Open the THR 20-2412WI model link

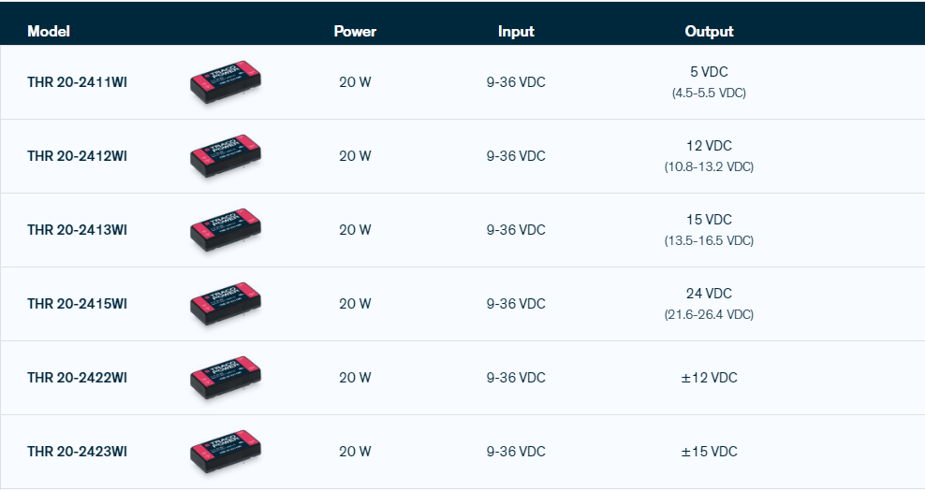77,156
